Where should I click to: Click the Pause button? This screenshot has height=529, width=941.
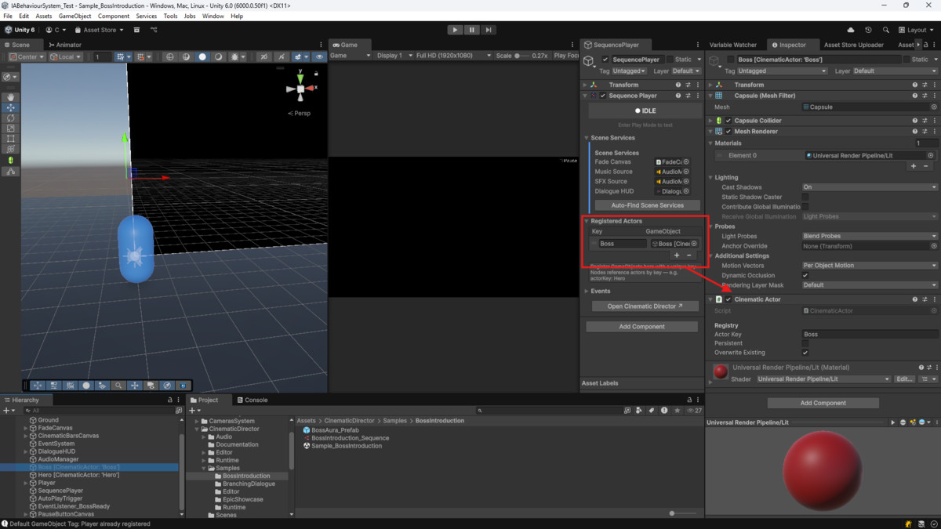pyautogui.click(x=471, y=30)
